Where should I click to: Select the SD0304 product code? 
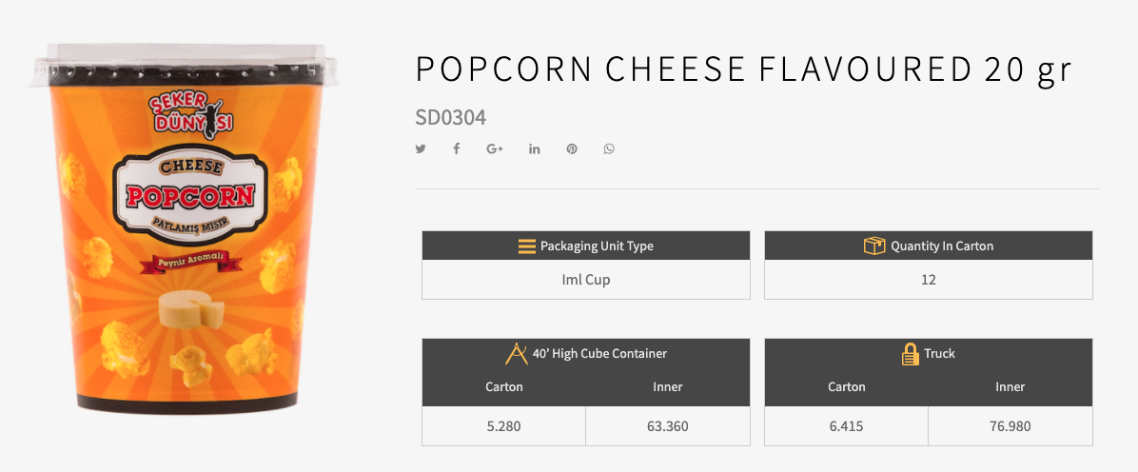[450, 118]
